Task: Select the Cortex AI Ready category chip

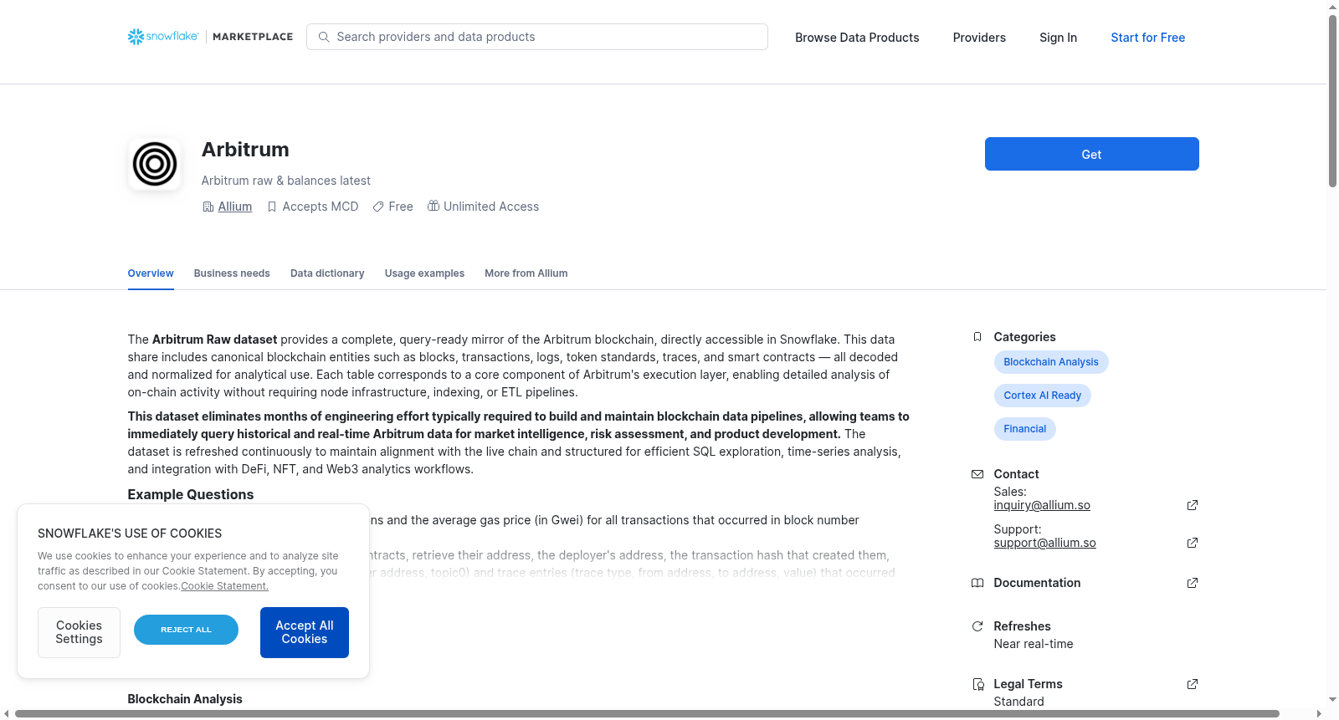Action: (1043, 396)
